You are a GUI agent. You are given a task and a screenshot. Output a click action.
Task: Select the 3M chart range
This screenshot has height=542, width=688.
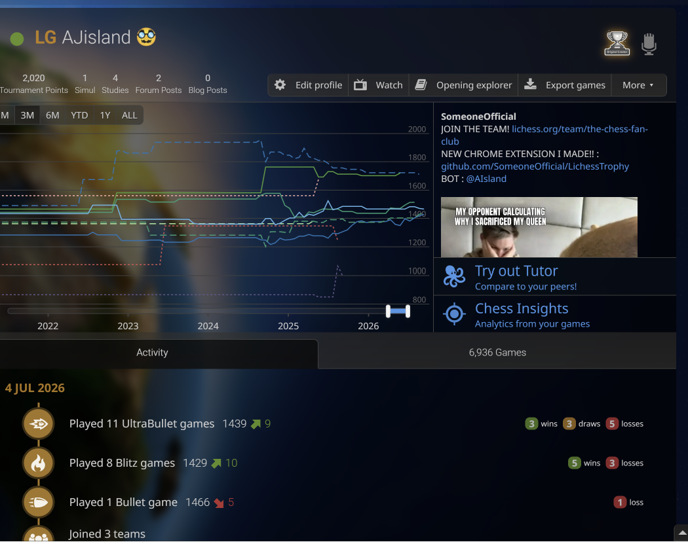[28, 115]
